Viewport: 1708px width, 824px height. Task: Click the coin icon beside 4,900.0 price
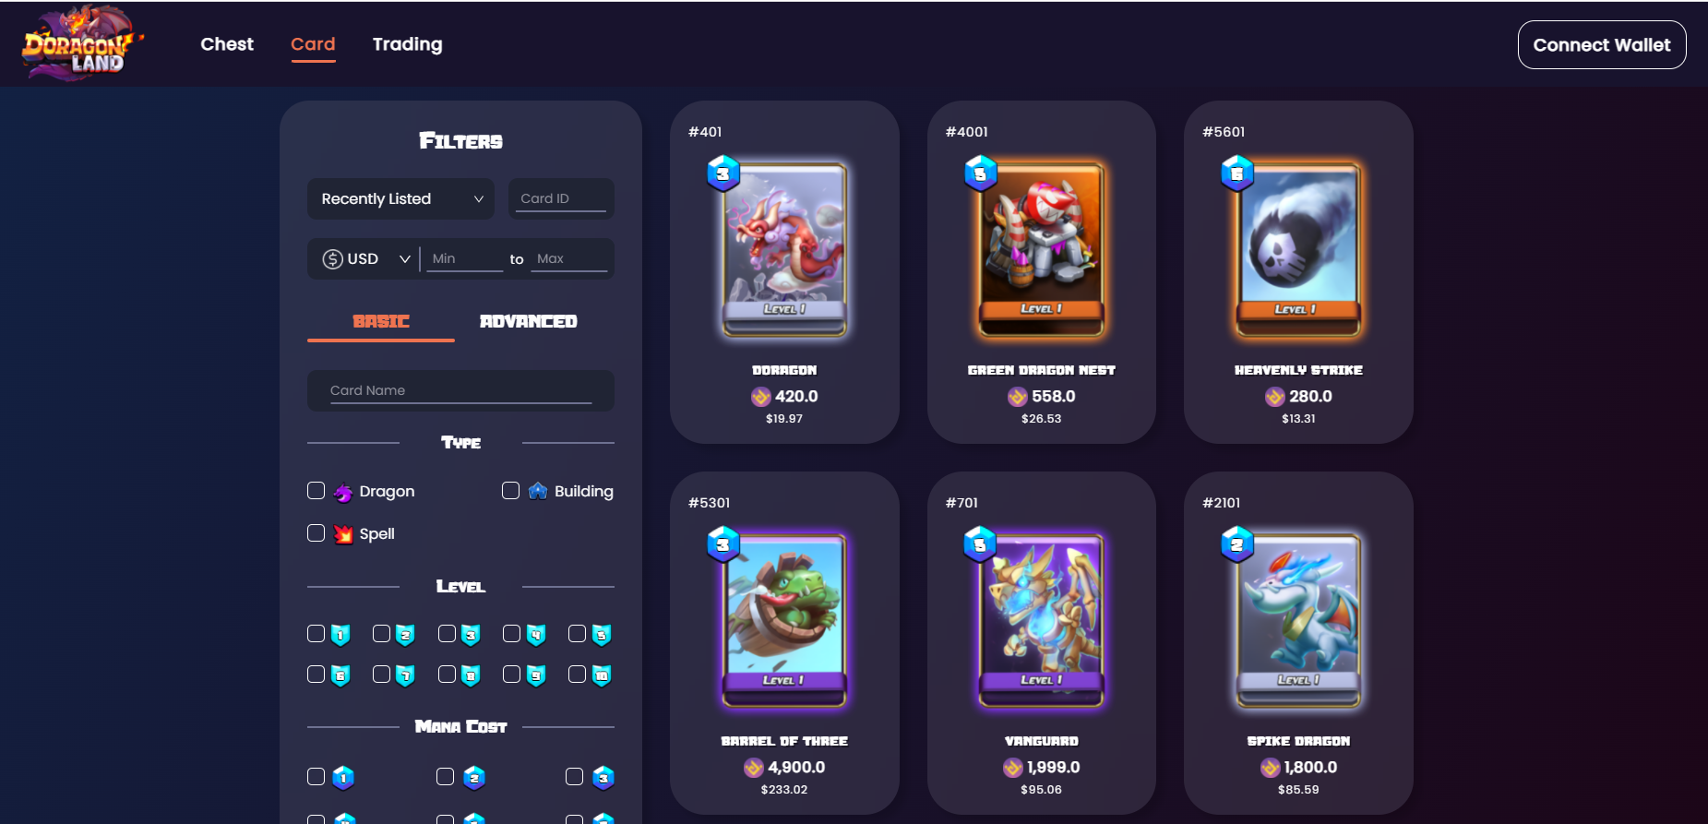point(754,768)
